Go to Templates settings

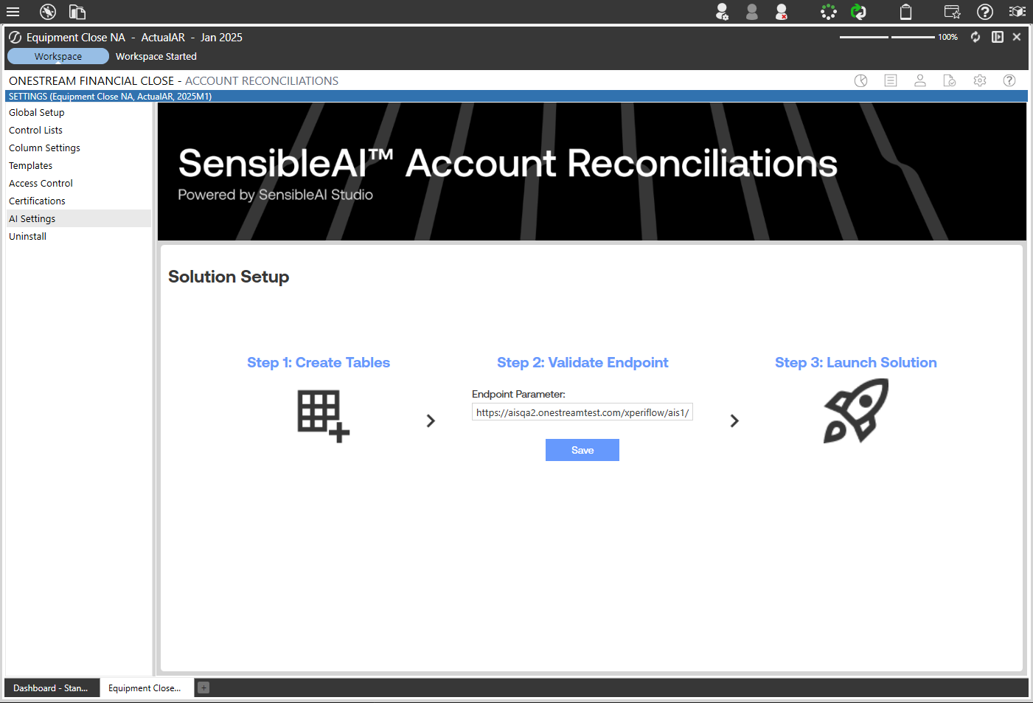coord(78,165)
